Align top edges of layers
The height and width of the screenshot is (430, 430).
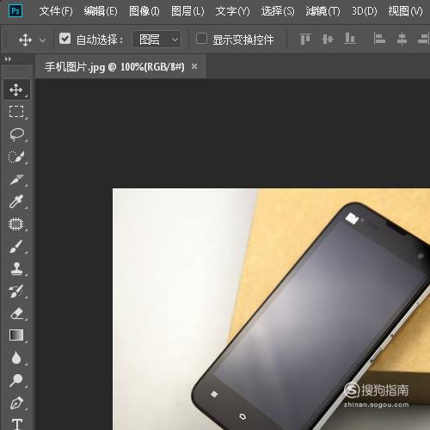tap(304, 39)
